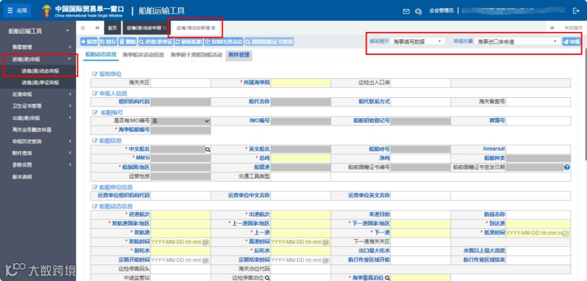Expand 申报历史查询 in sidebar
Screen dimensions: 587x281
tap(38, 141)
